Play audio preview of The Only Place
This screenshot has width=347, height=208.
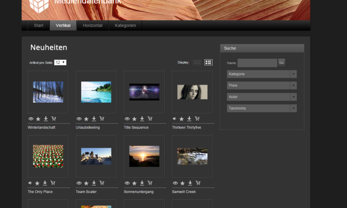point(30,183)
